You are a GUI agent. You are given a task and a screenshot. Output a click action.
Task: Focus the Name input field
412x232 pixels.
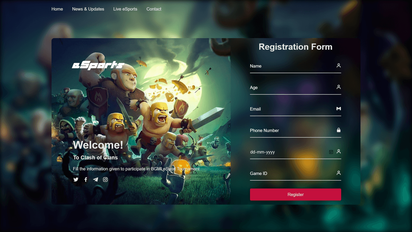(x=296, y=66)
